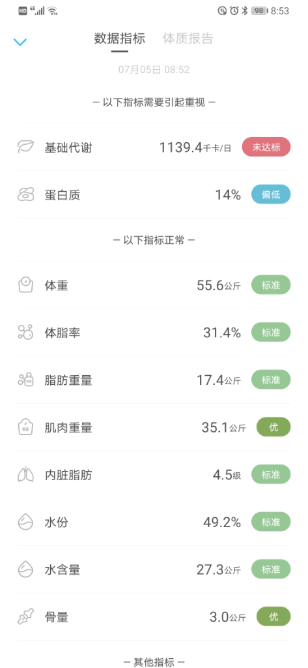Image resolution: width=308 pixels, height=668 pixels.
Task: Open the 水含量 27.3公斤 row
Action: tap(154, 569)
